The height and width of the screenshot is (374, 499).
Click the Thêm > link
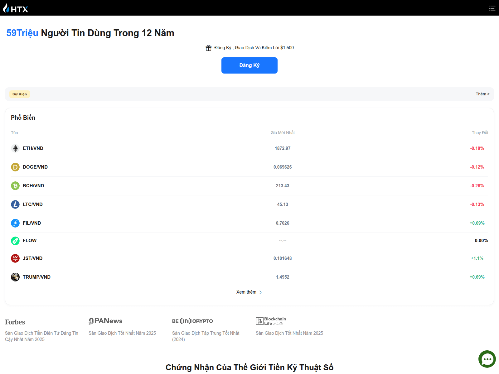[482, 94]
